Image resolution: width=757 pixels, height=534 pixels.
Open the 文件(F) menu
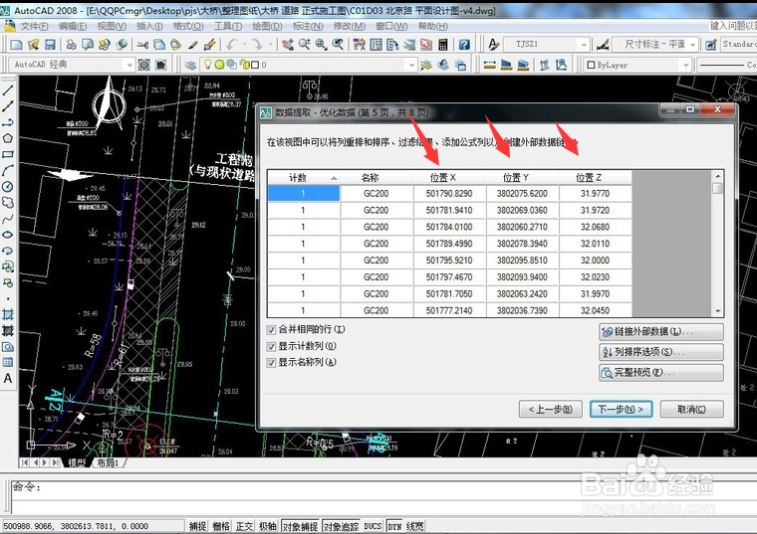pyautogui.click(x=33, y=26)
